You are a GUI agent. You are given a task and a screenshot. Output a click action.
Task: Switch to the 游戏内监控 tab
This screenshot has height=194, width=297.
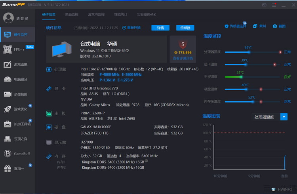coord(96,14)
